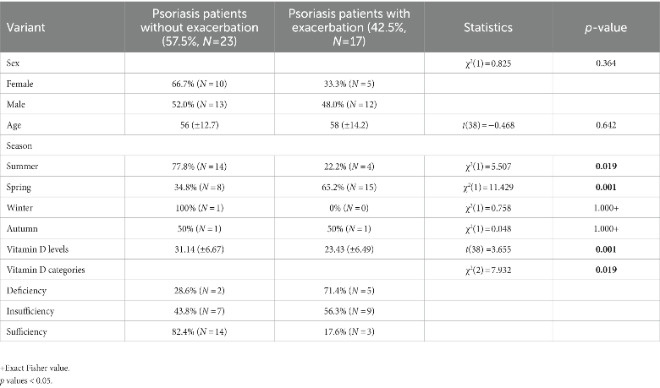
Task: Click the "Season" row label
Action: pyautogui.click(x=19, y=145)
